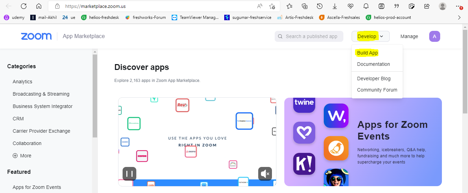The width and height of the screenshot is (468, 193).
Task: Open the udemy bookmark
Action: click(x=14, y=17)
